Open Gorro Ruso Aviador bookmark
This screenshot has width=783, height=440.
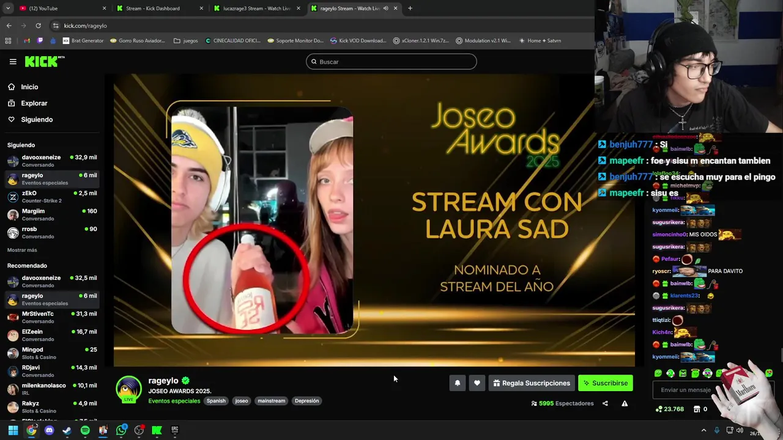pyautogui.click(x=138, y=41)
